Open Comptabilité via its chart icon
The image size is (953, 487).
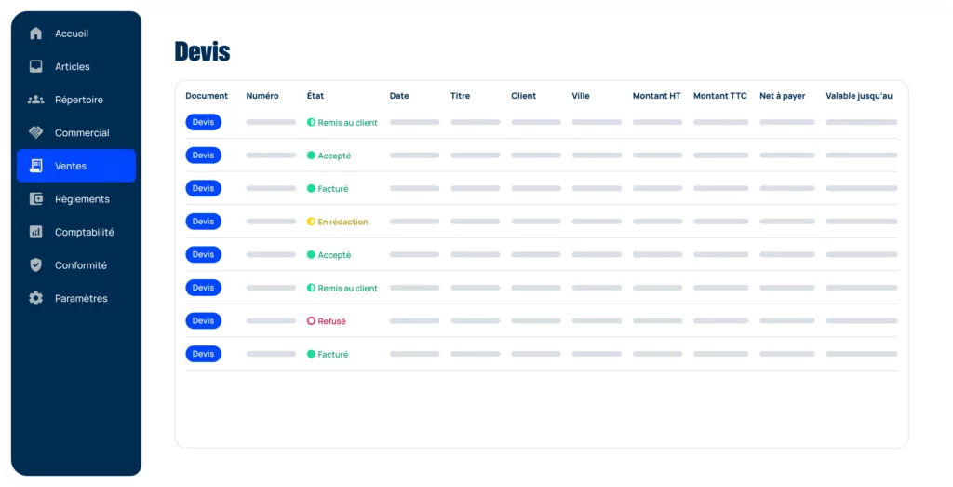[x=36, y=232]
